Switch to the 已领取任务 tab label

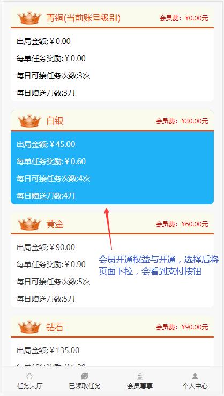[x=85, y=386]
